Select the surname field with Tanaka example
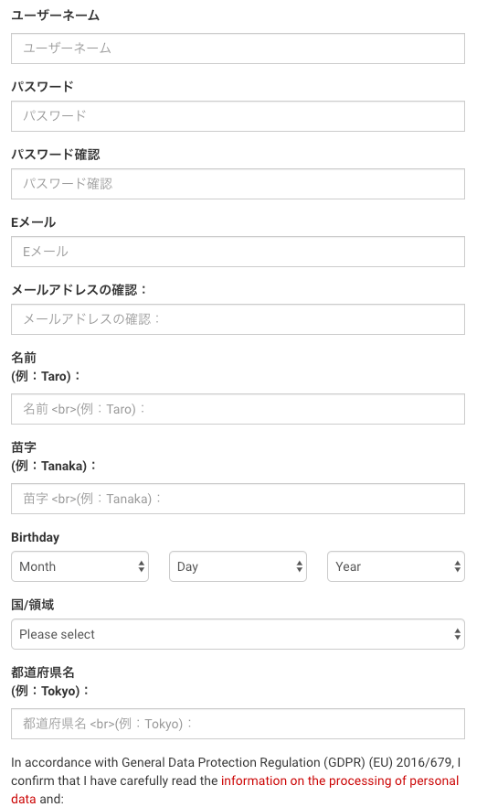Screen dimensions: 498x807 point(238,499)
